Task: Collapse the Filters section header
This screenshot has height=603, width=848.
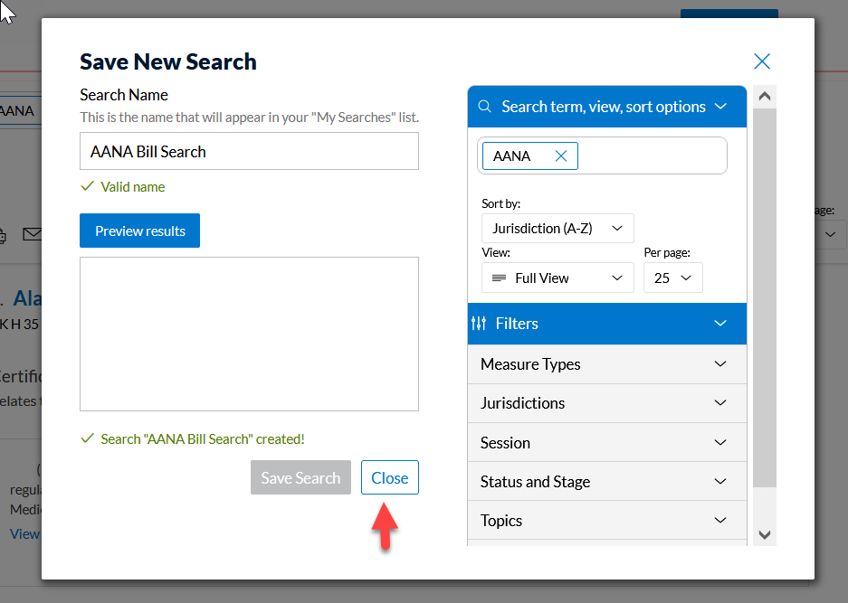Action: pos(720,324)
